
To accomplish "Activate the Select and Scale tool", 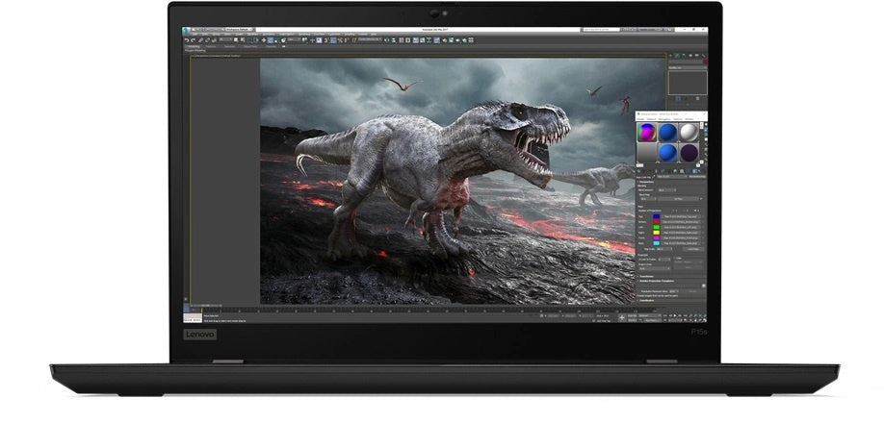I will 276,40.
